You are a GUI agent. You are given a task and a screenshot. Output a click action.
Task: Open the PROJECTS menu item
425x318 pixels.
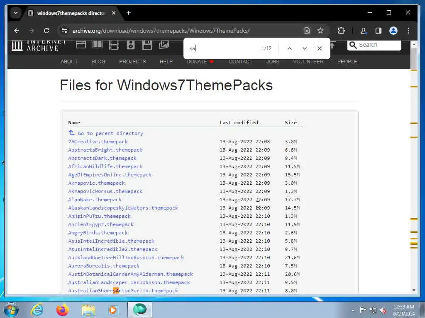(132, 61)
